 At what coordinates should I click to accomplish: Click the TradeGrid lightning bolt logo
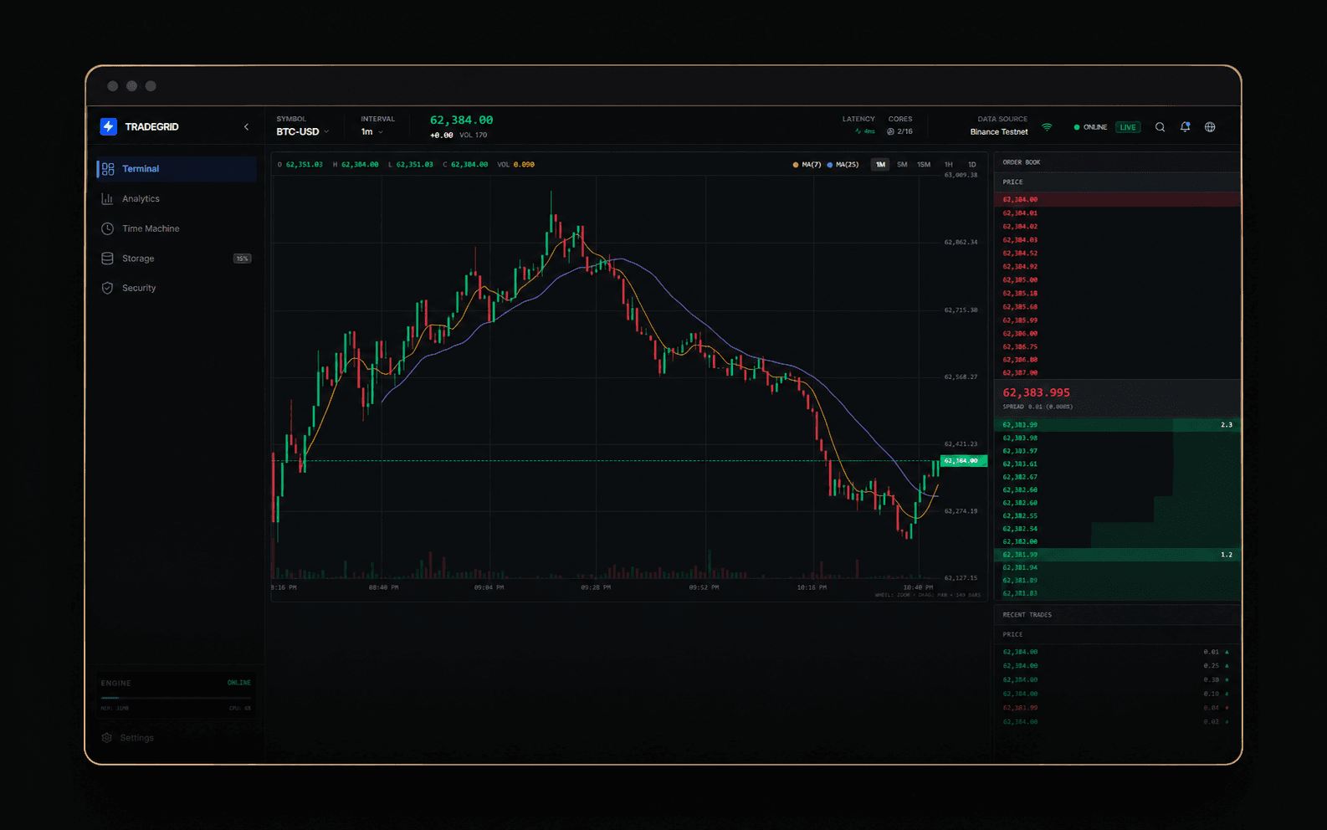point(109,126)
